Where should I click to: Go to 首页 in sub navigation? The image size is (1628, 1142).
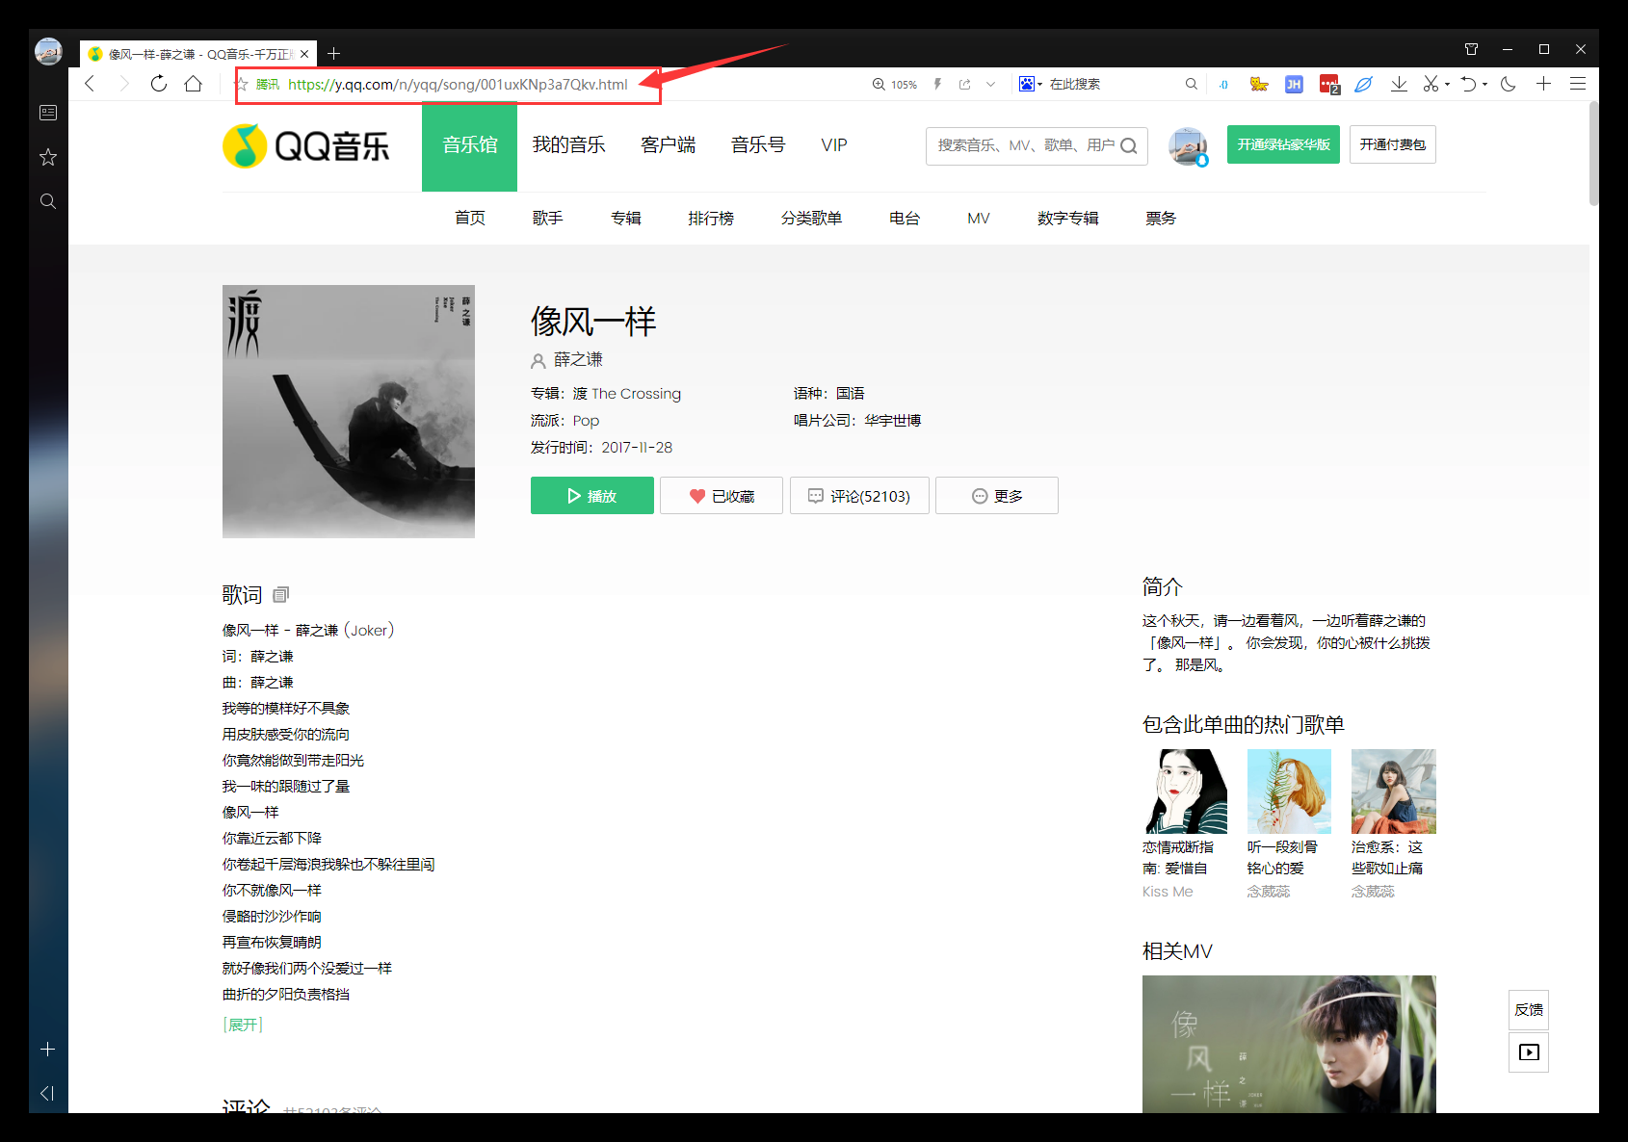pos(470,219)
